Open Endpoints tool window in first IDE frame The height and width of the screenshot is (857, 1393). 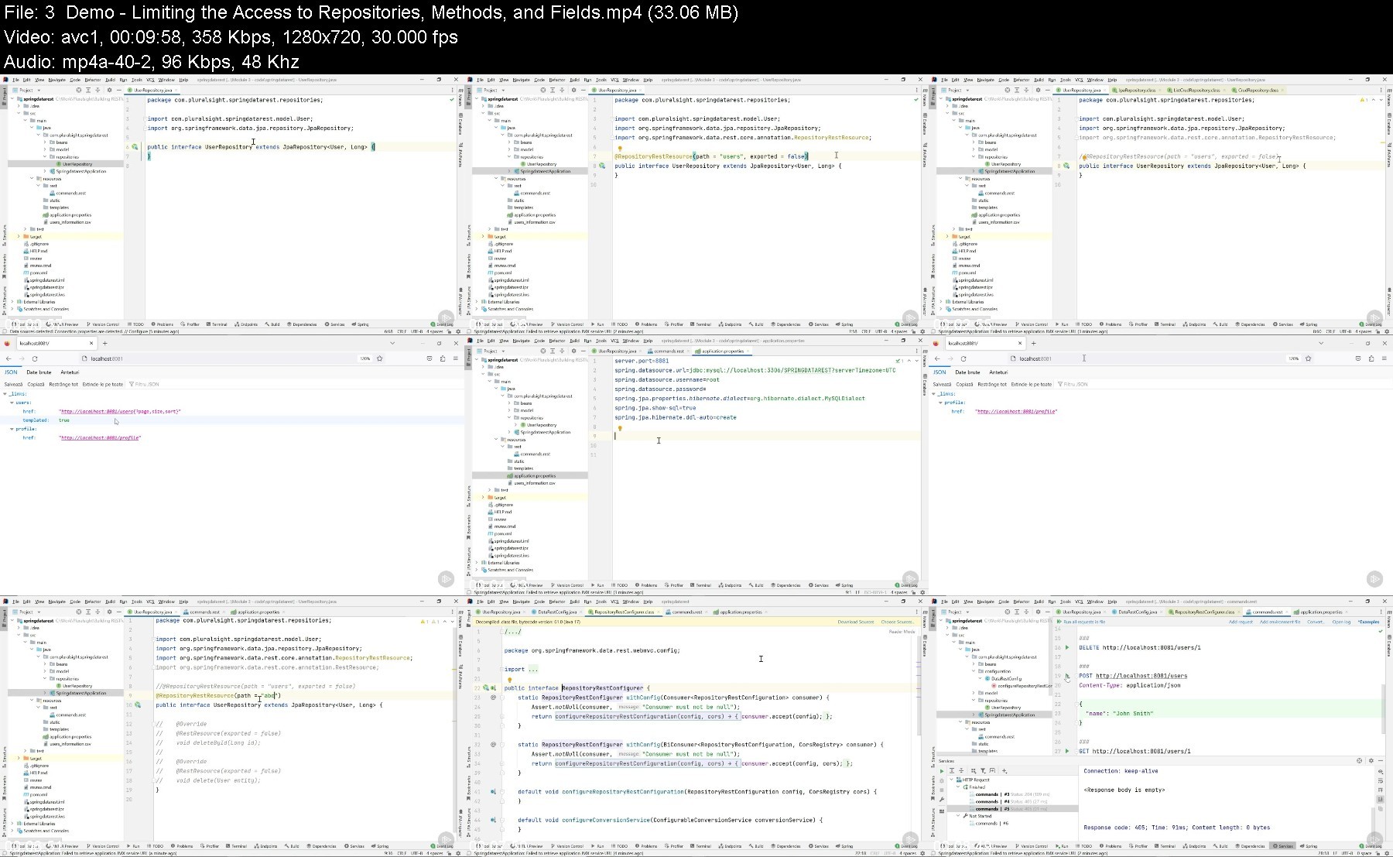tap(246, 324)
